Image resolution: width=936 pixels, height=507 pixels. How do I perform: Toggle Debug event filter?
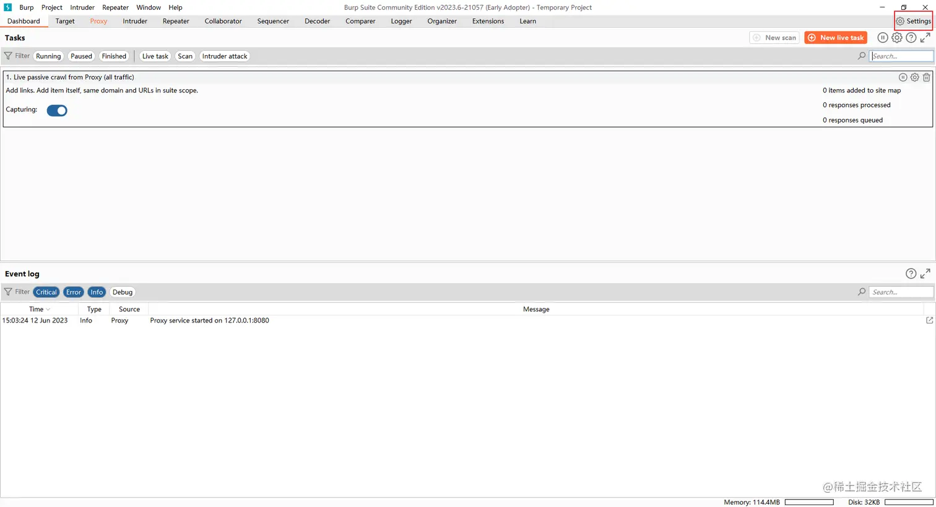coord(123,292)
